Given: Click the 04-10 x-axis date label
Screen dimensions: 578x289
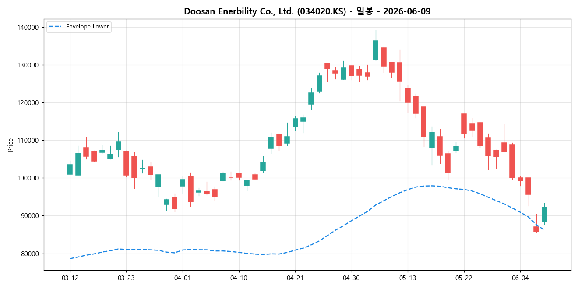Looking at the screenshot, I should [239, 278].
